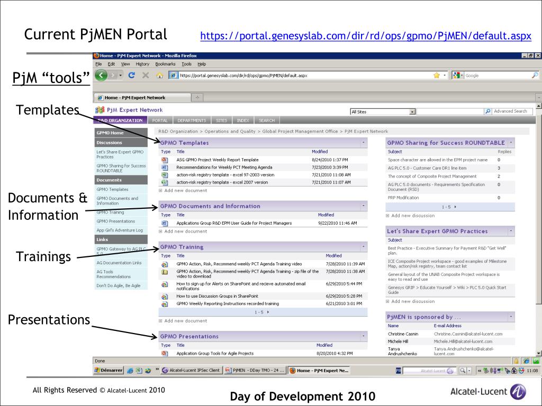Open EPM User Guide document icon

165,224
